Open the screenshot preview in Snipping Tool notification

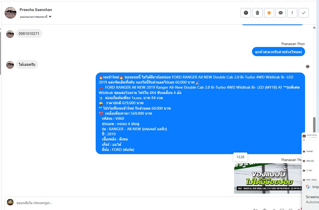pos(311,157)
